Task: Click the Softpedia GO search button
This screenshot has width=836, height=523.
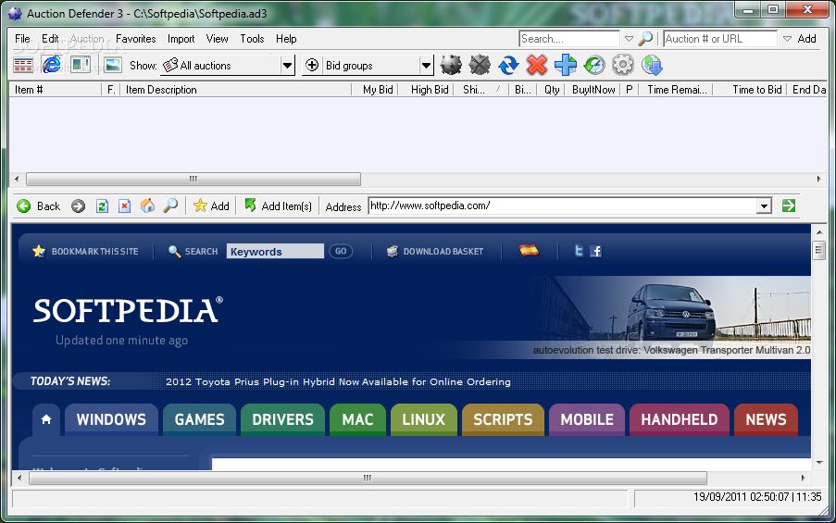Action: tap(341, 251)
